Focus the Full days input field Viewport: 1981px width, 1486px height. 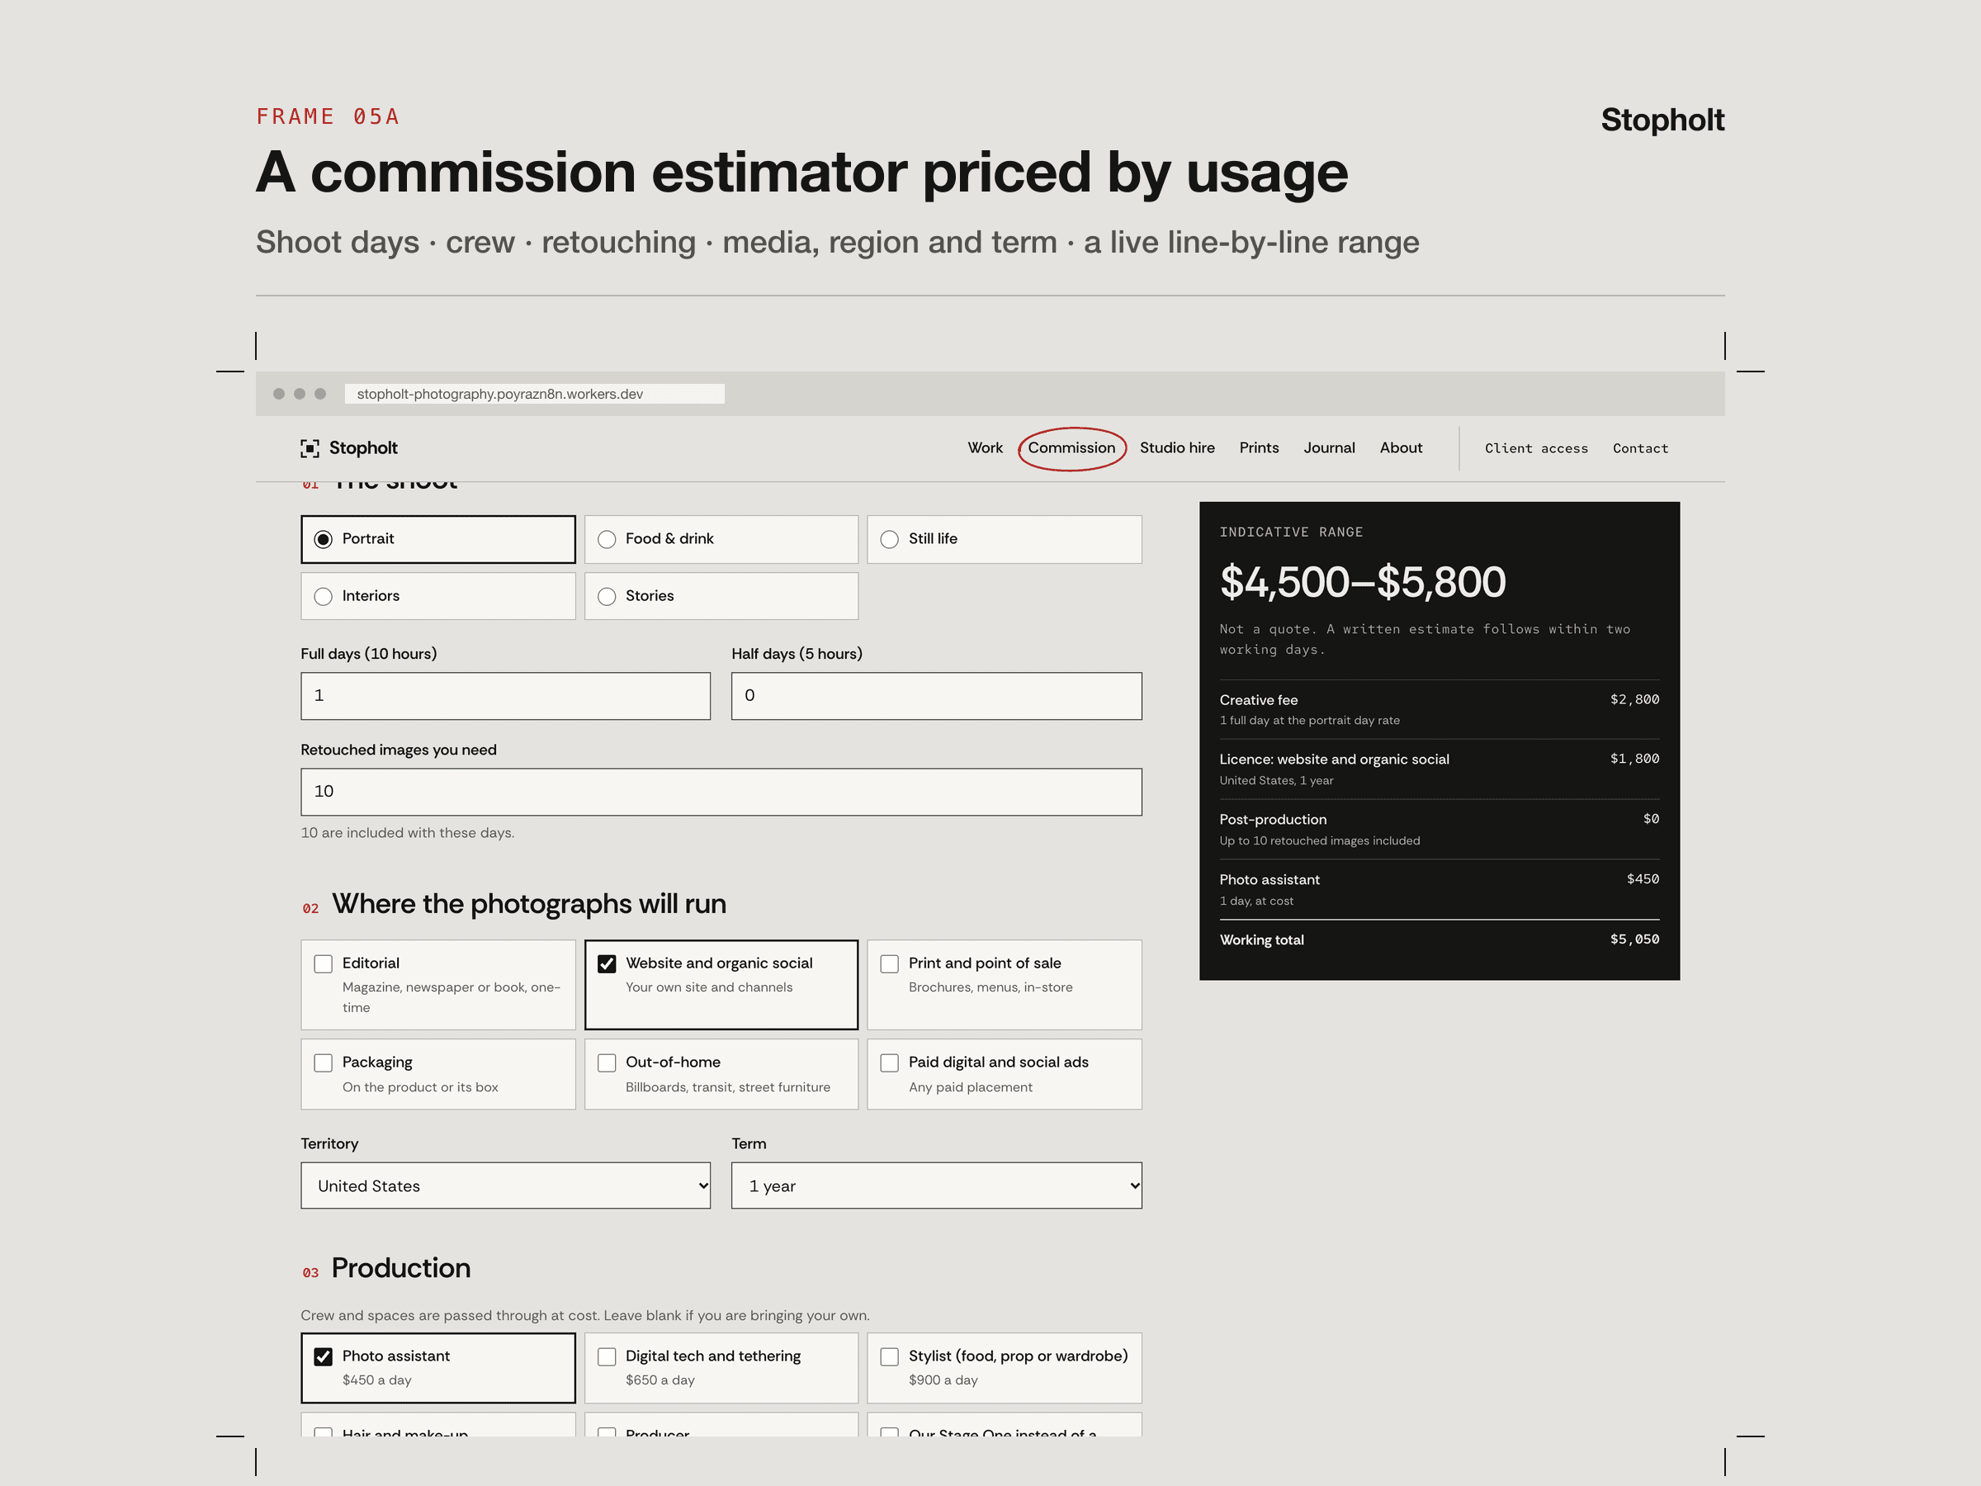505,696
